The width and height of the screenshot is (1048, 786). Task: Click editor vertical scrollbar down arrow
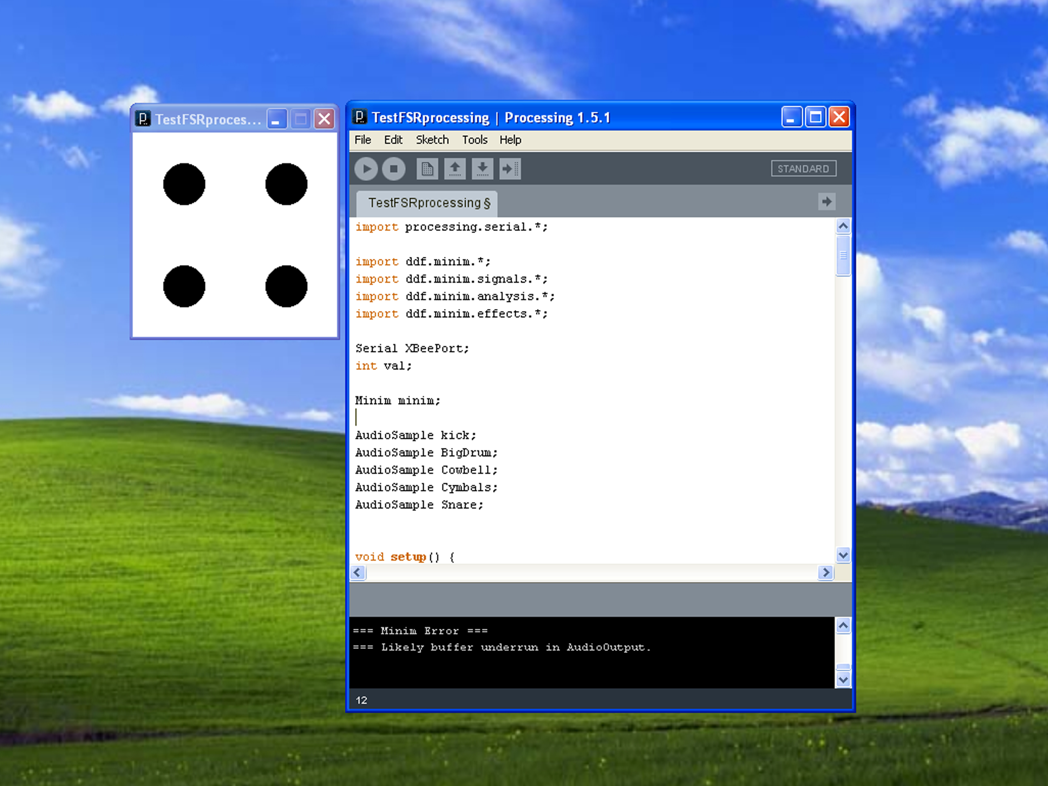[843, 555]
